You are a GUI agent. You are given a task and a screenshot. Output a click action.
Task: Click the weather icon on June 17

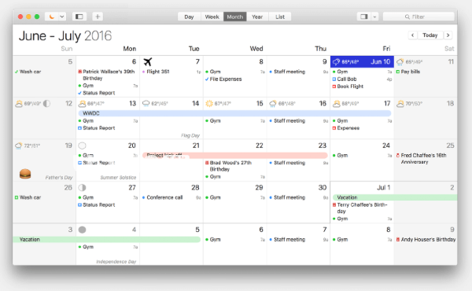336,104
